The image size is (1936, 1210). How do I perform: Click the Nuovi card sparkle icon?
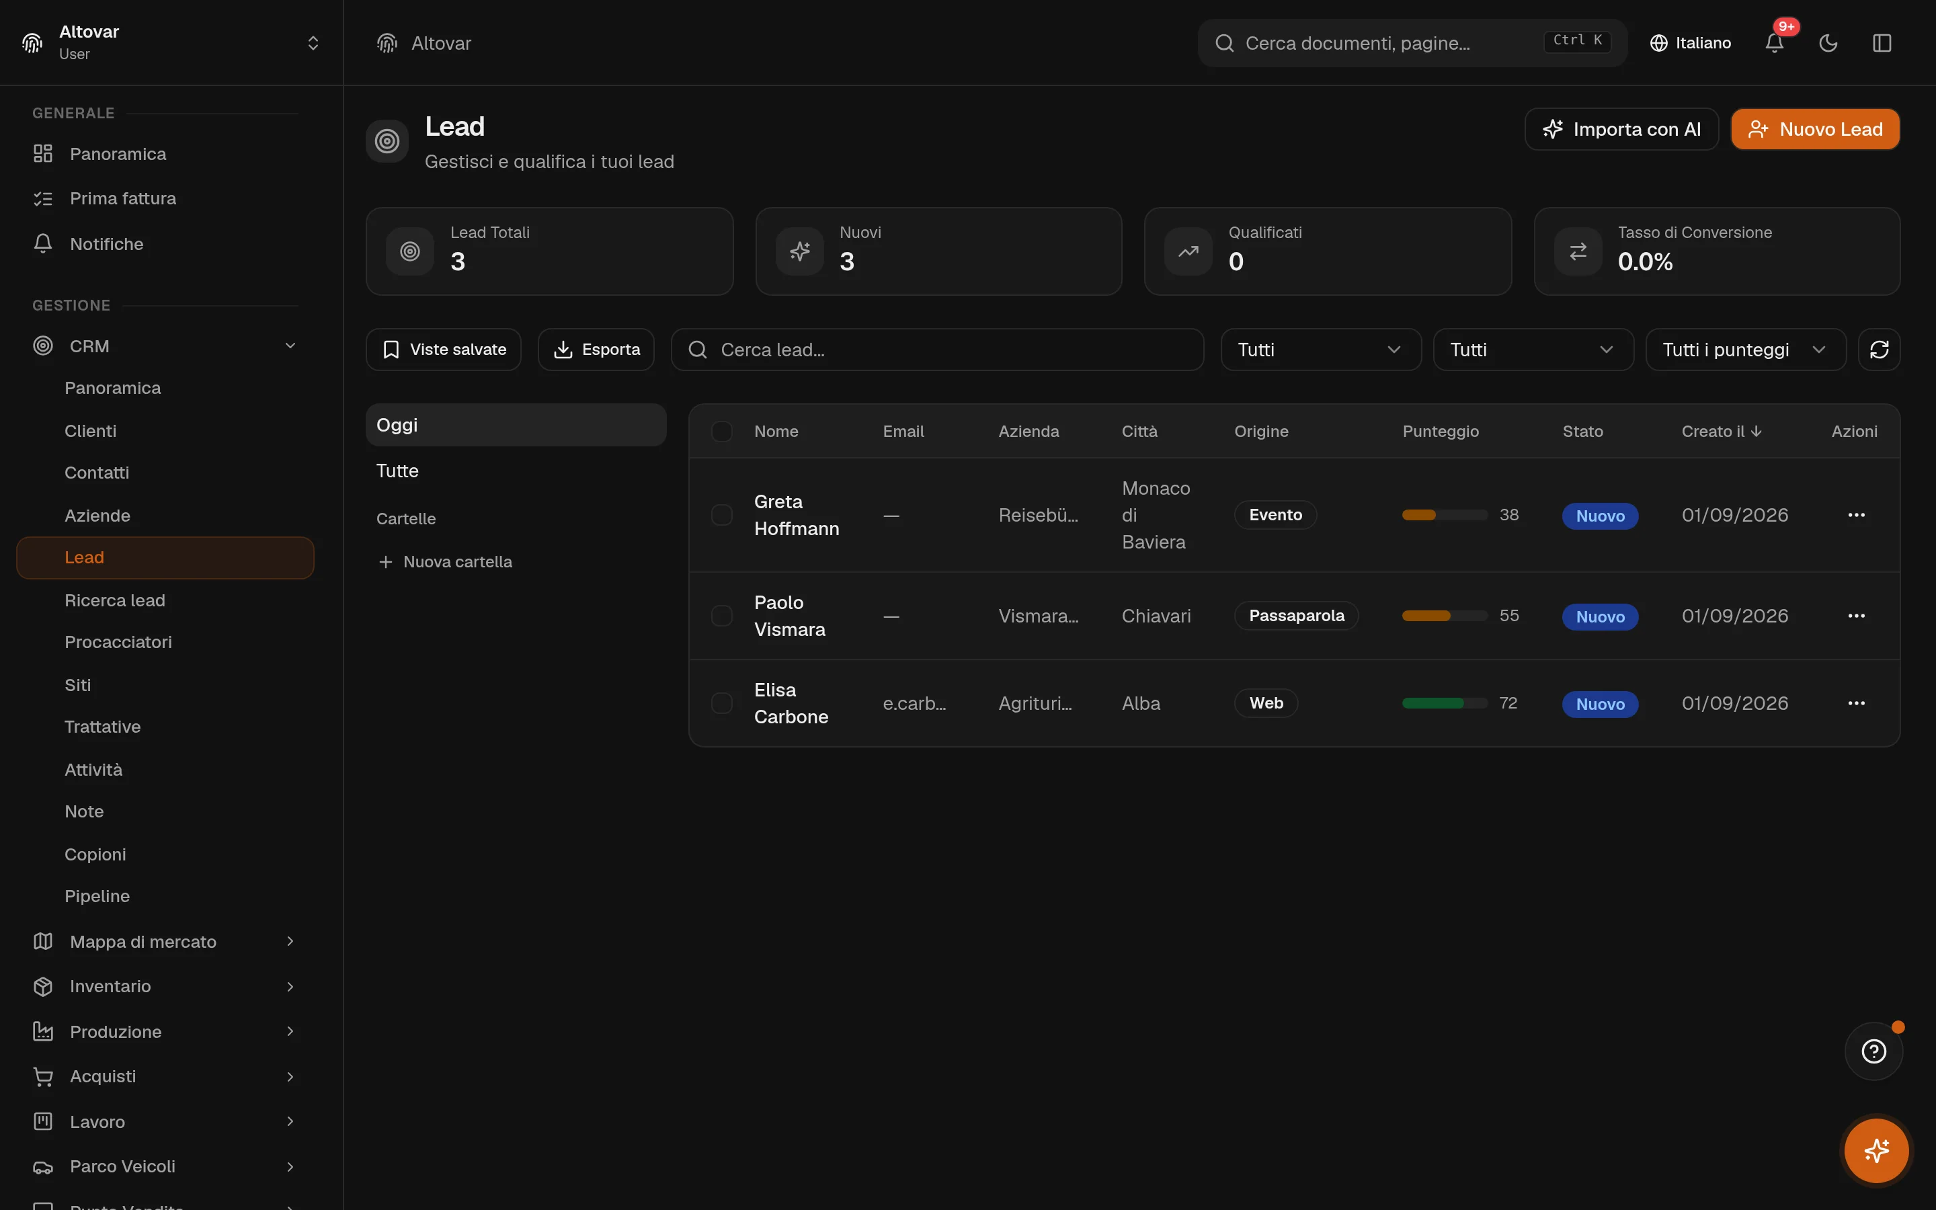point(799,251)
